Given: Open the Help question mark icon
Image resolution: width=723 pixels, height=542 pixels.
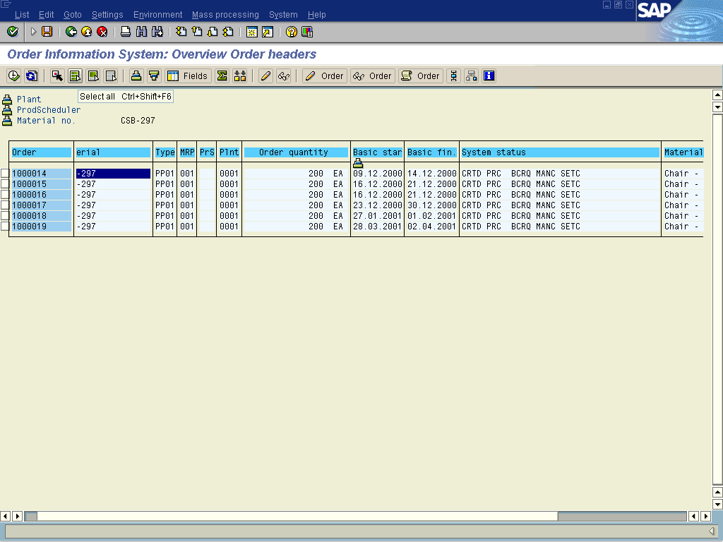Looking at the screenshot, I should point(292,32).
